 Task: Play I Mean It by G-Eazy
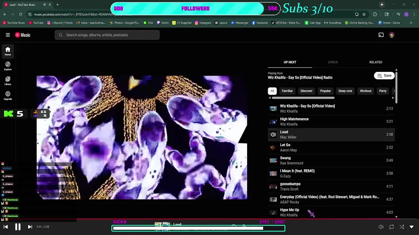[x=331, y=173]
